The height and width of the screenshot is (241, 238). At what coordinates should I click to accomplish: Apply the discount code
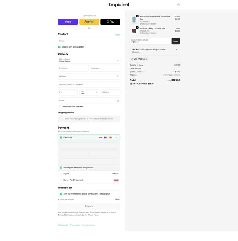pos(176,41)
